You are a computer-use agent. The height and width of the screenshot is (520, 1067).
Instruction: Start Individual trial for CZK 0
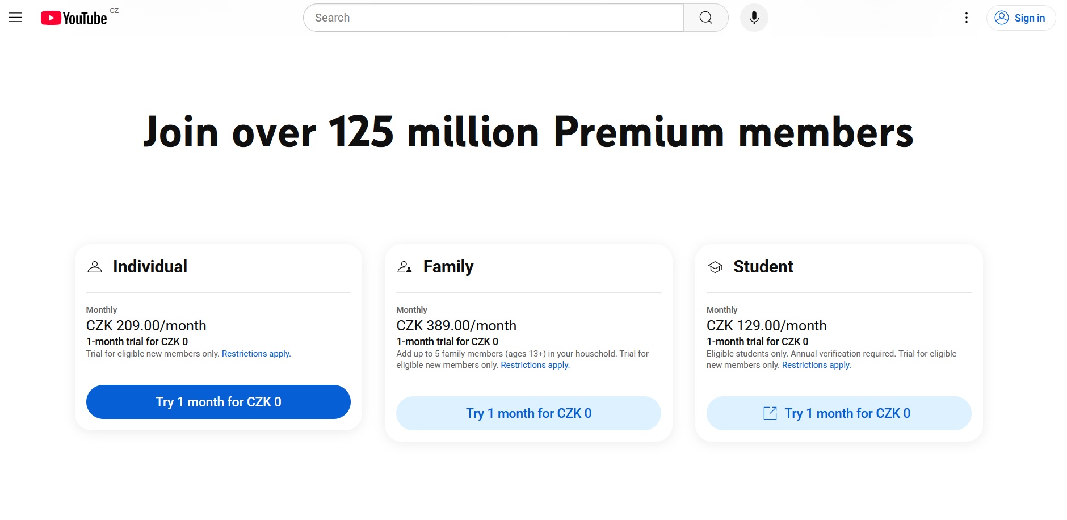pyautogui.click(x=219, y=402)
